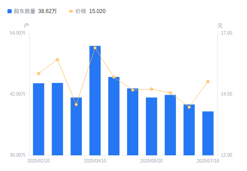Screen dimensions: 247x171
Task: Click the price point above 2025/02/20 bar
Action: (39, 74)
